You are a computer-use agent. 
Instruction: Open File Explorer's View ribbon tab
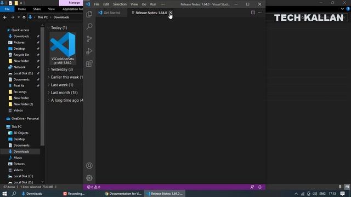coord(51,9)
